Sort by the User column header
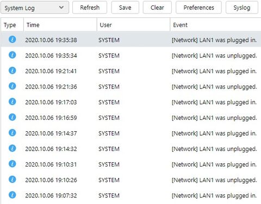The image size is (261, 204). 133,25
